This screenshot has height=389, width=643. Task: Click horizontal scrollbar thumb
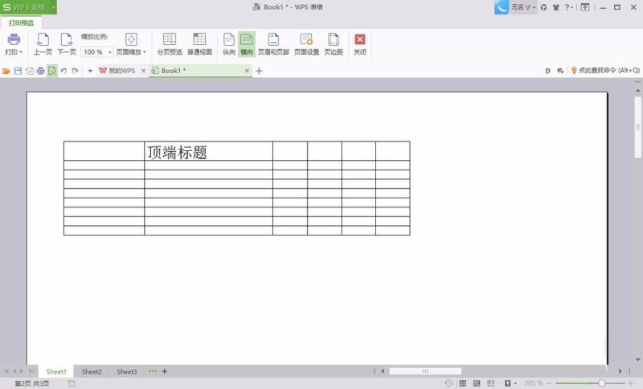tap(425, 371)
